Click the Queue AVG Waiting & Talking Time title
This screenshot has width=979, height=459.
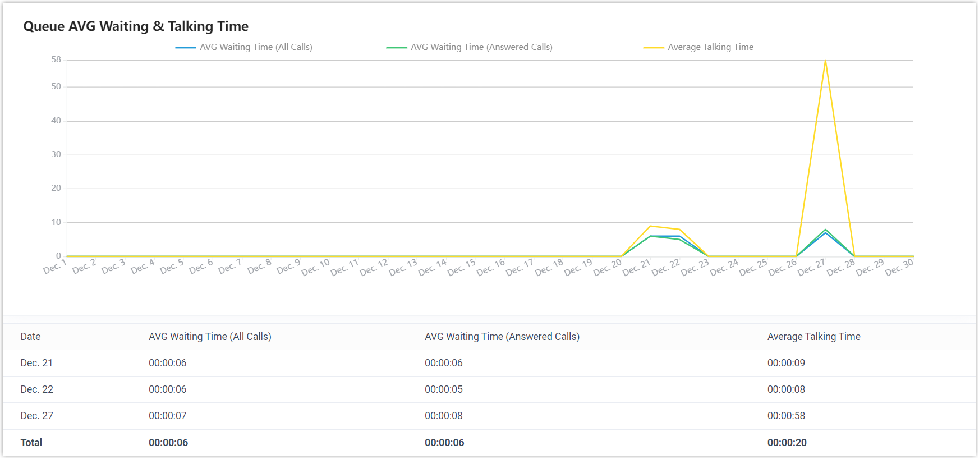(x=136, y=26)
